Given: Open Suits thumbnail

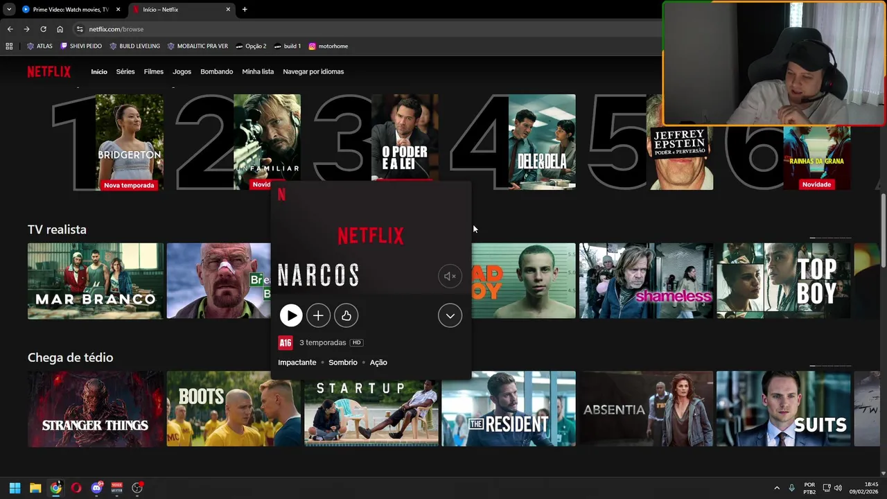Looking at the screenshot, I should [784, 409].
